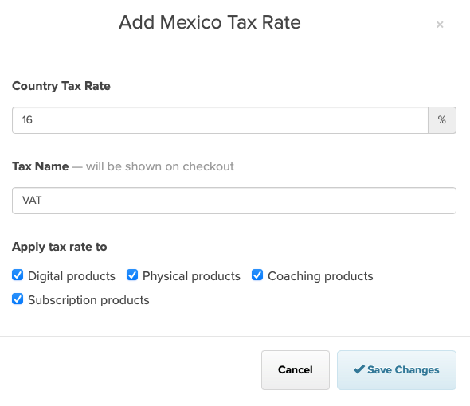Click the Add Mexico Tax Rate heading

210,22
